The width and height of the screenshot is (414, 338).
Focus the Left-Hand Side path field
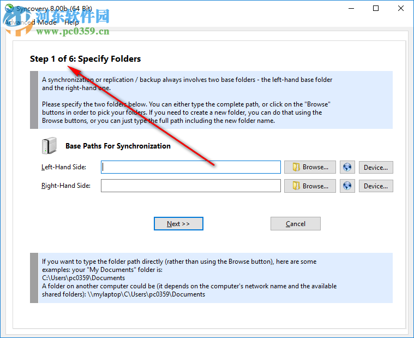click(x=191, y=167)
